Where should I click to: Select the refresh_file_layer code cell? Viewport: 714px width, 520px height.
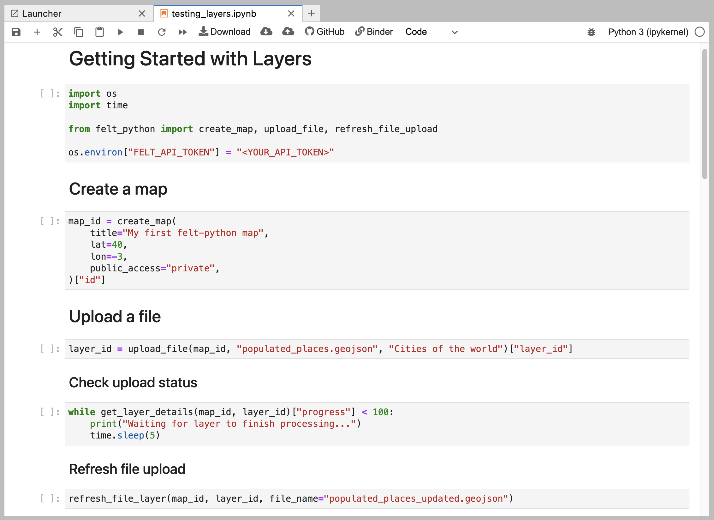377,499
